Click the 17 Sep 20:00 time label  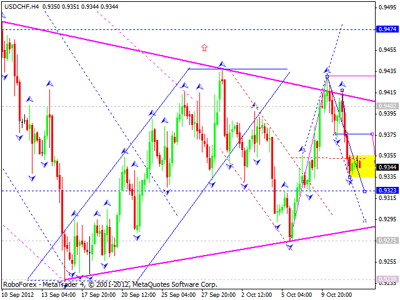(x=99, y=295)
